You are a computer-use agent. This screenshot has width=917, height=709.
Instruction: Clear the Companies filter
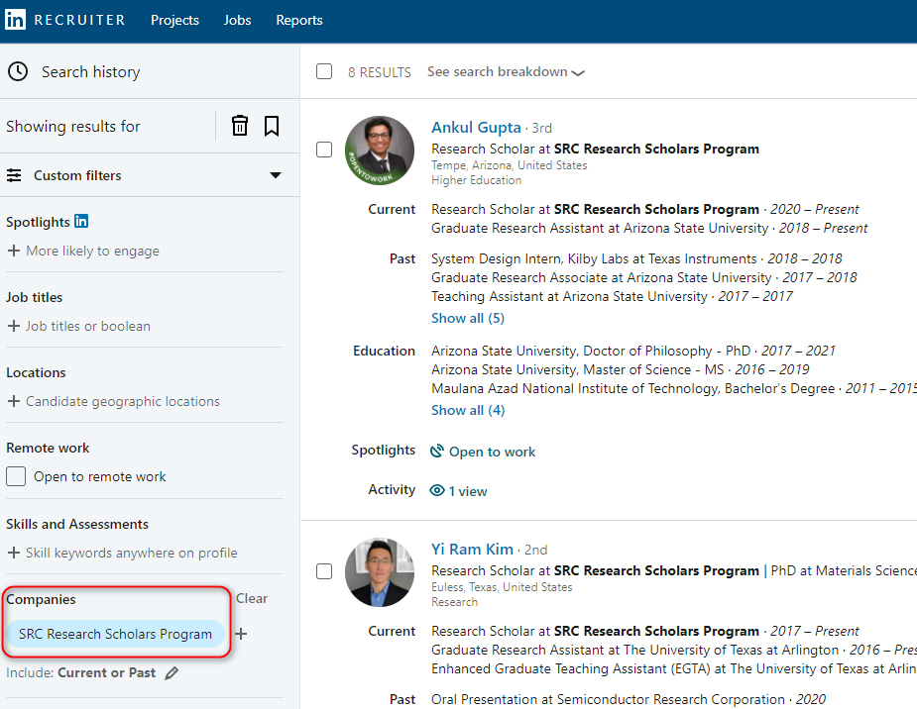[252, 599]
